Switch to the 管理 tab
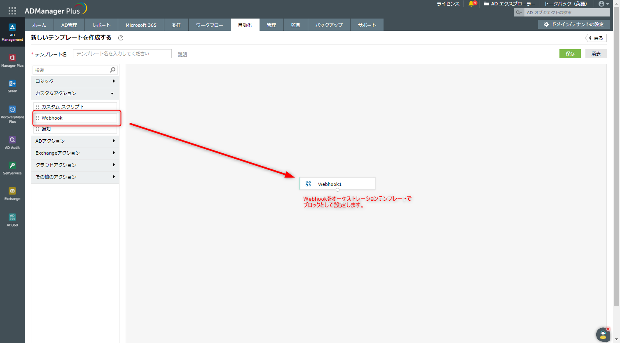The width and height of the screenshot is (620, 343). 271,25
